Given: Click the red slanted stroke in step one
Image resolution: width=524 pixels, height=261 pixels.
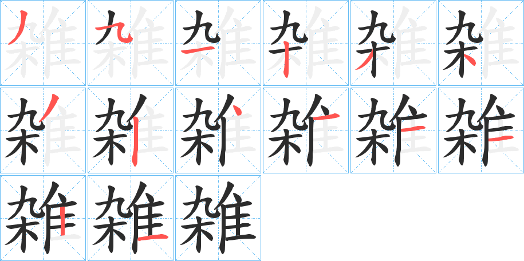Looking at the screenshot, I should [x=18, y=27].
